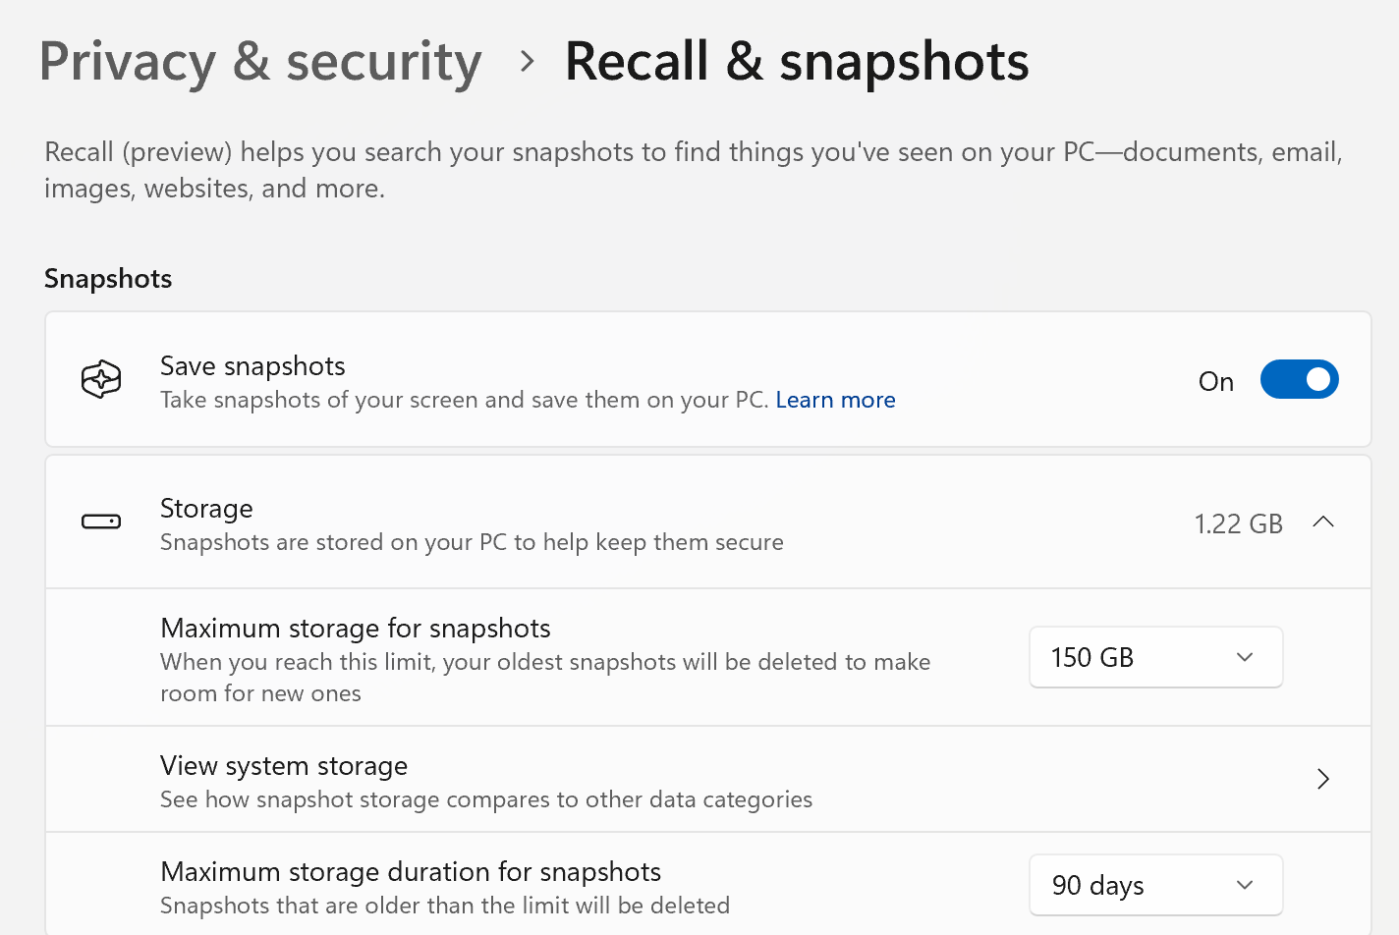Click the Save snapshots feature icon
The width and height of the screenshot is (1399, 935).
coord(99,379)
